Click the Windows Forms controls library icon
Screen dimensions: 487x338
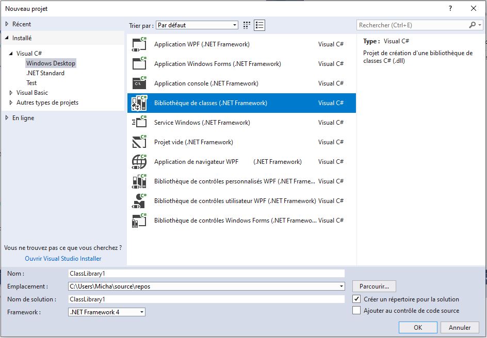click(139, 221)
